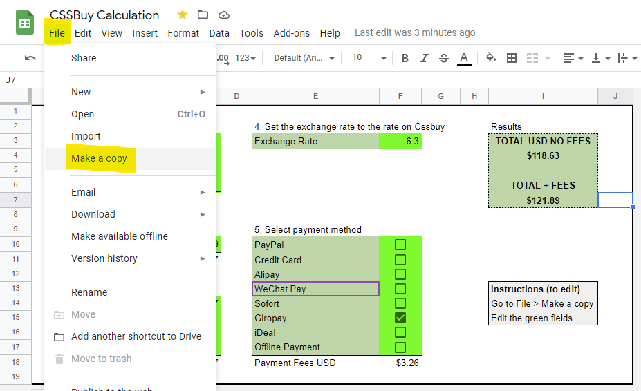Tick the PayPal checkbox
This screenshot has height=391, width=641.
[x=400, y=245]
